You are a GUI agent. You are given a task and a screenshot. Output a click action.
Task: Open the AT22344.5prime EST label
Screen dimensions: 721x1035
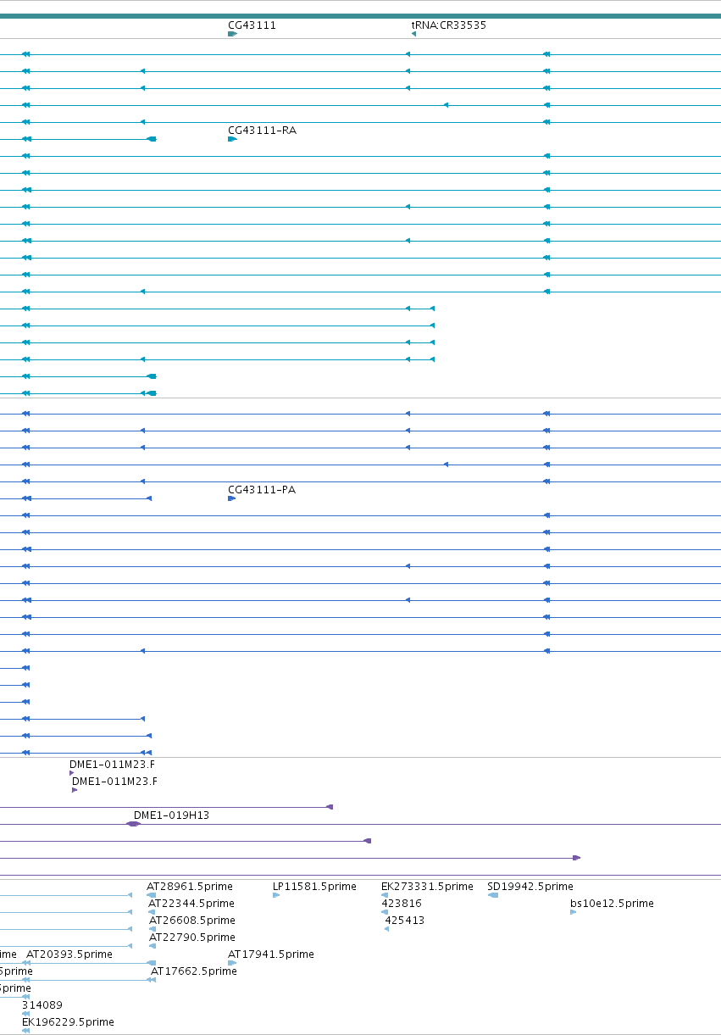[x=191, y=904]
